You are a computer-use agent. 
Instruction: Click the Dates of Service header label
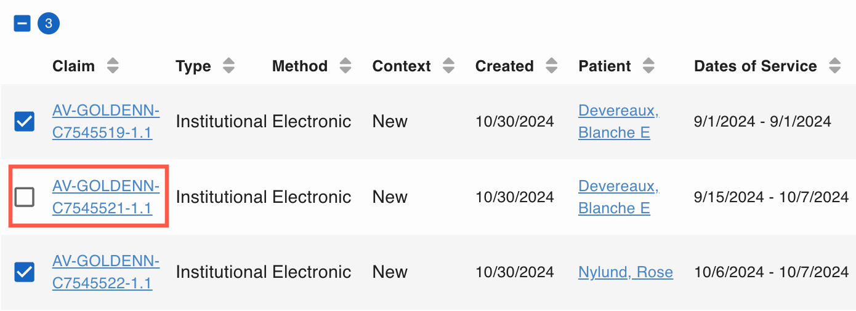(x=756, y=66)
